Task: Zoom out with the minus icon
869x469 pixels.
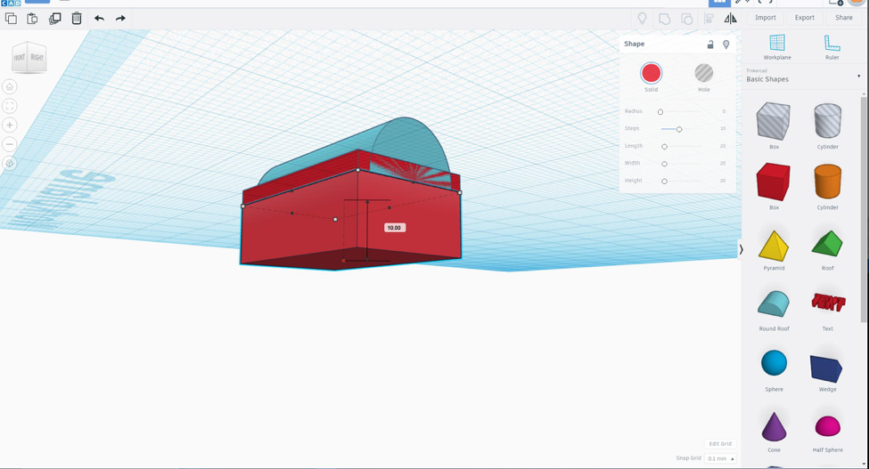Action: [x=10, y=144]
